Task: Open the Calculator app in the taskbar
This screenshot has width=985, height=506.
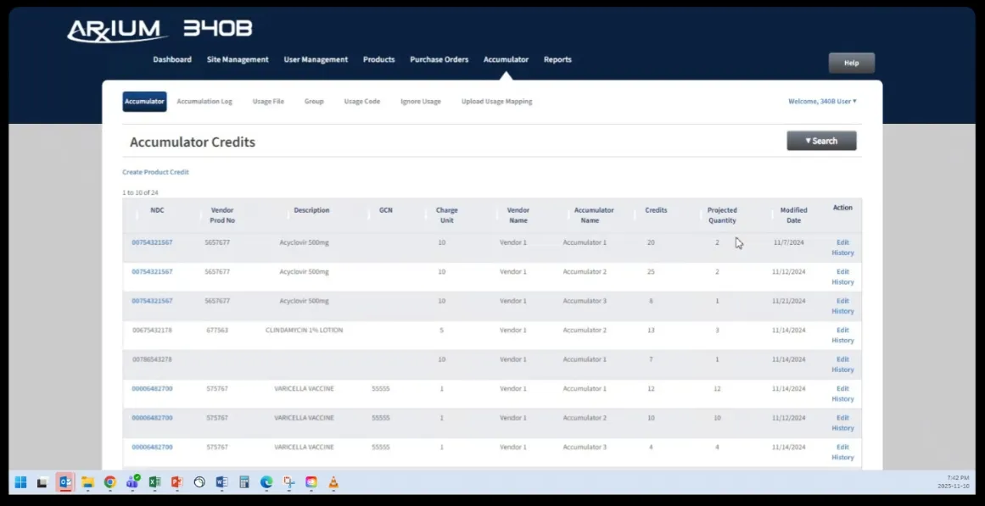Action: 243,482
